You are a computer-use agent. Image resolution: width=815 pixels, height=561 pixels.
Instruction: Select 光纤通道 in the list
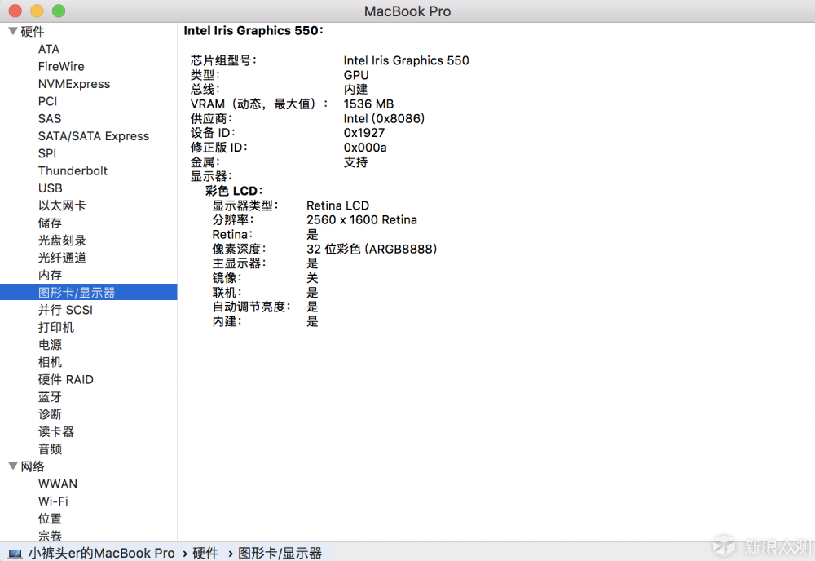(62, 258)
